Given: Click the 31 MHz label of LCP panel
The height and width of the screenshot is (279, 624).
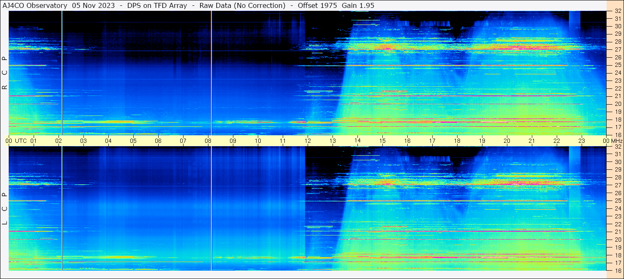Looking at the screenshot, I should (x=617, y=154).
